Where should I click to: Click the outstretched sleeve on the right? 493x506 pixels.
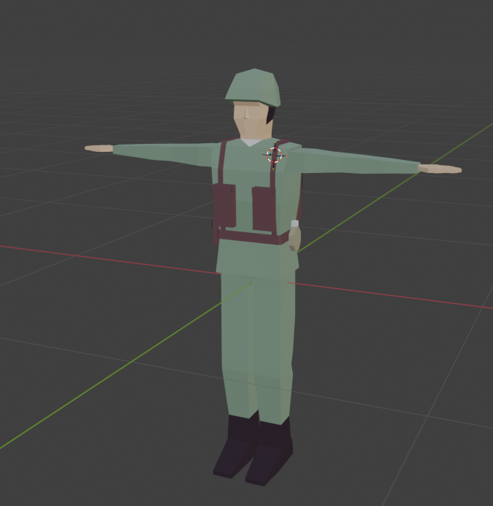click(358, 161)
